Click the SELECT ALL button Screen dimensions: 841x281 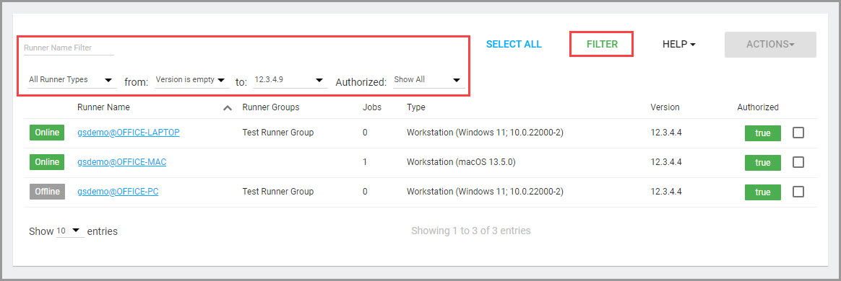pyautogui.click(x=514, y=45)
